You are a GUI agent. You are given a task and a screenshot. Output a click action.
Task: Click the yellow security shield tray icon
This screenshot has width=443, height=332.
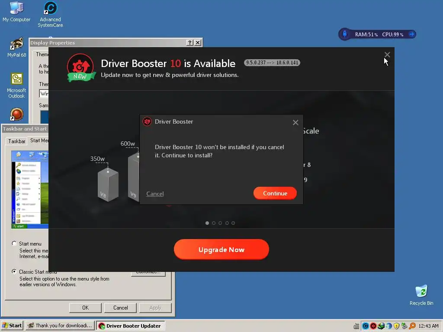[x=396, y=326]
